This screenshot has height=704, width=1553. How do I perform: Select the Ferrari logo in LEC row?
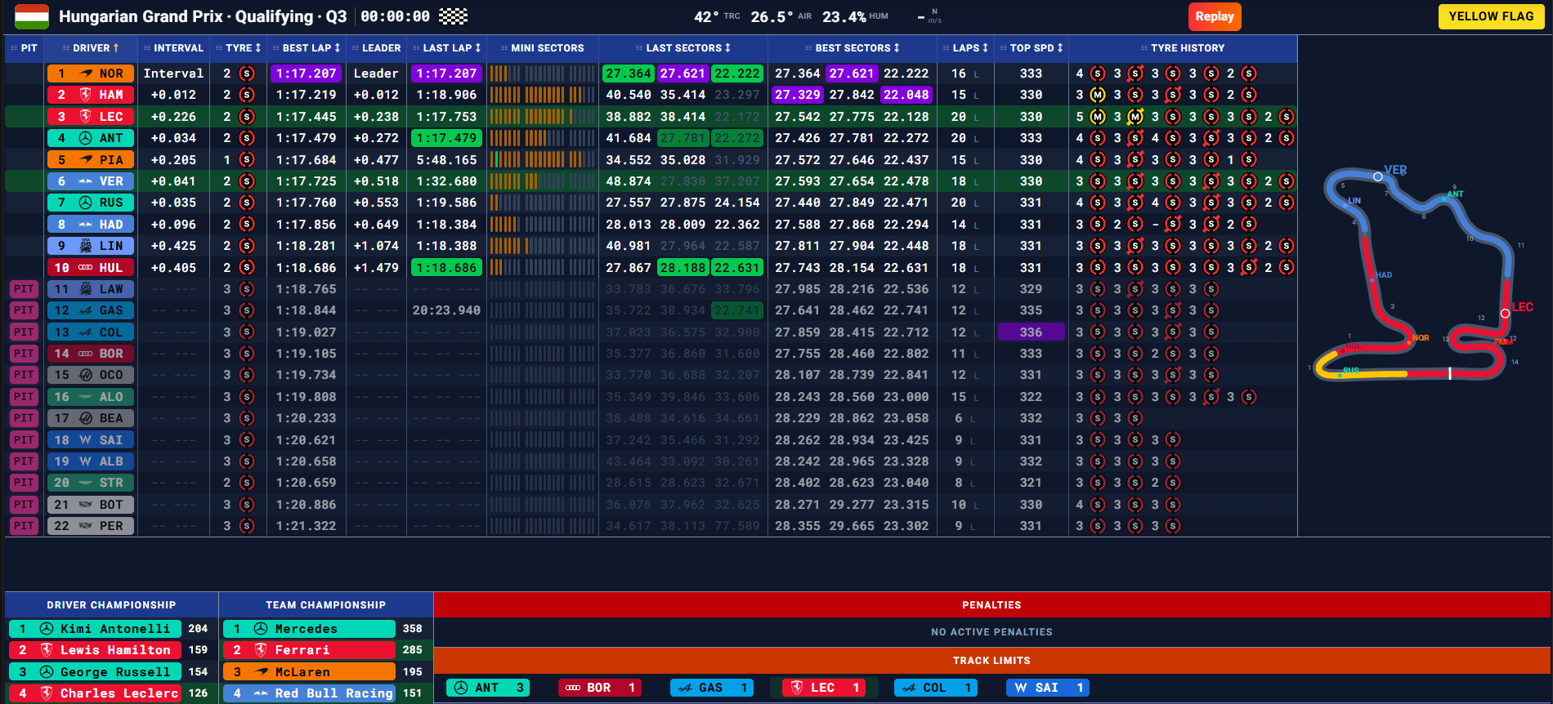pyautogui.click(x=86, y=117)
